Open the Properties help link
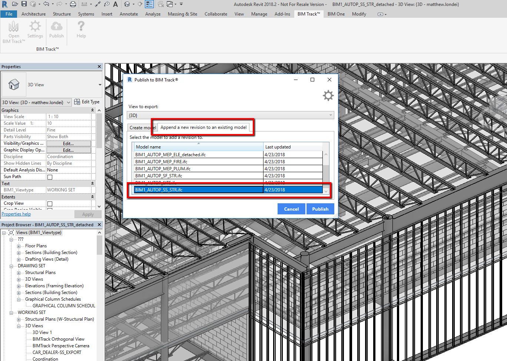 click(x=16, y=214)
